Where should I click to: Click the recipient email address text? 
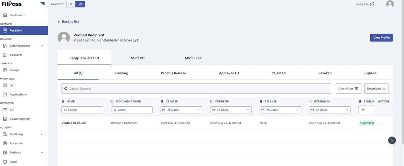coord(106,40)
